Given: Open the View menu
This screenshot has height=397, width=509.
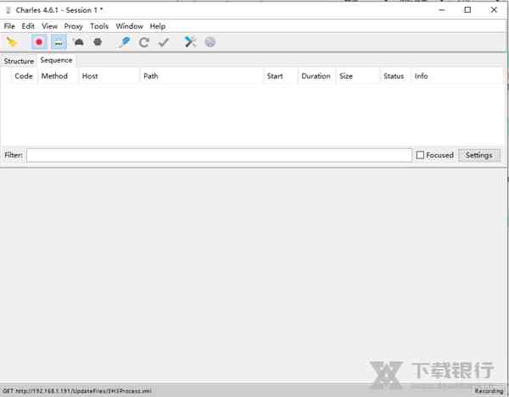Looking at the screenshot, I should point(50,26).
